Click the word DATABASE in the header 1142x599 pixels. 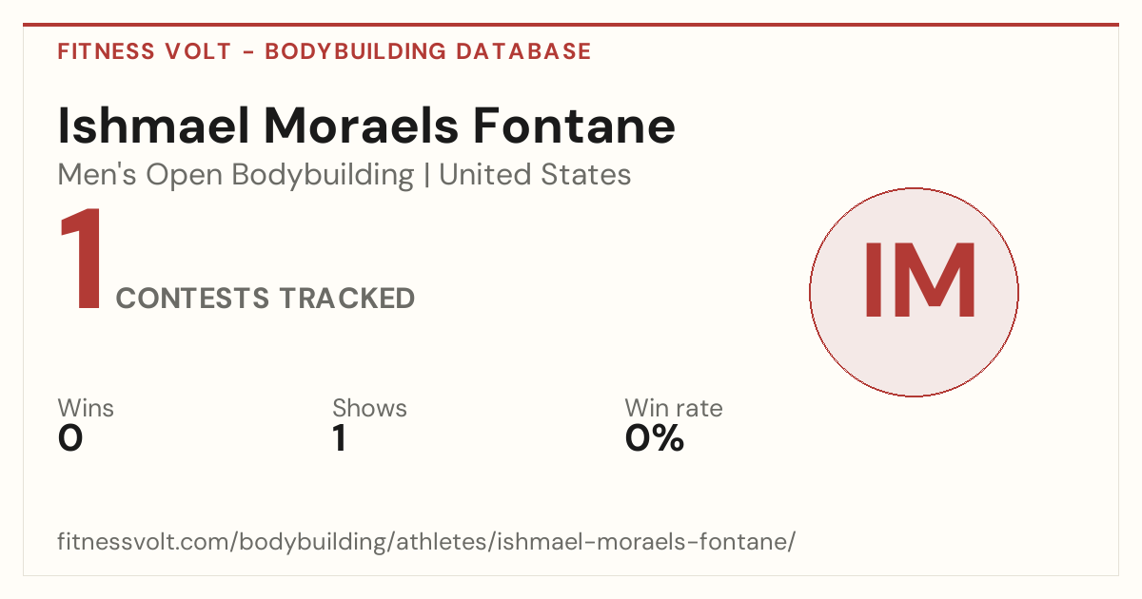(x=523, y=51)
